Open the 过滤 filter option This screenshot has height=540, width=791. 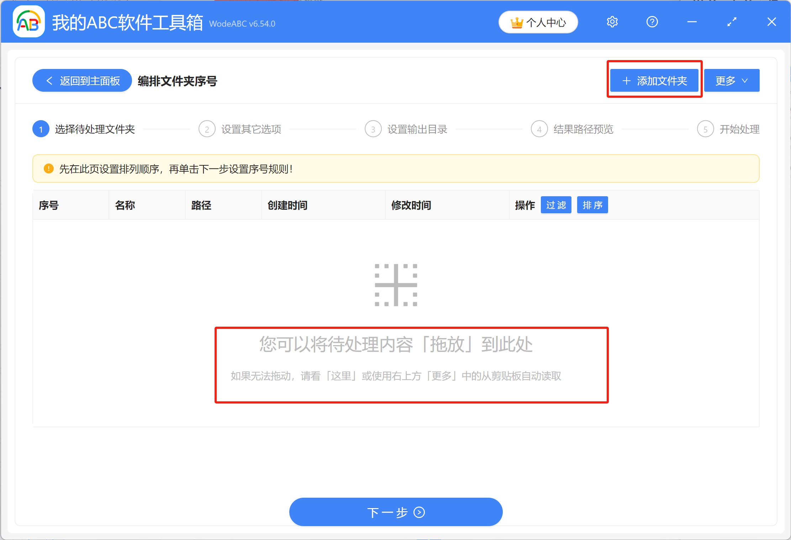click(556, 205)
